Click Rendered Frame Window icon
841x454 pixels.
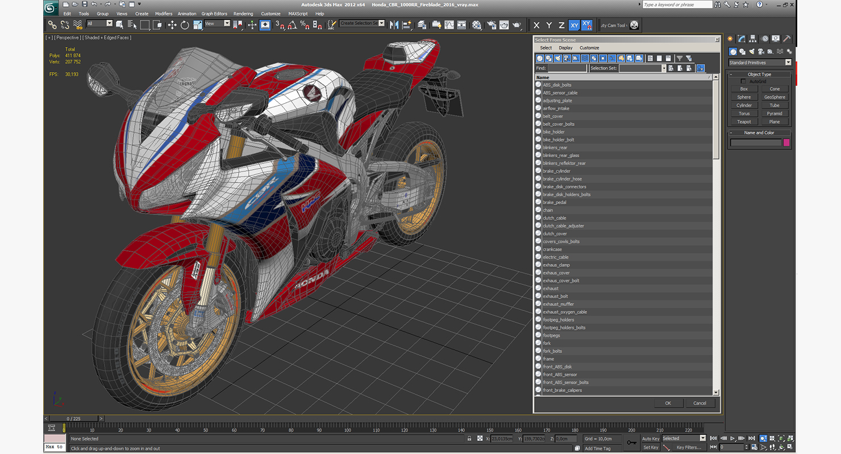point(503,25)
